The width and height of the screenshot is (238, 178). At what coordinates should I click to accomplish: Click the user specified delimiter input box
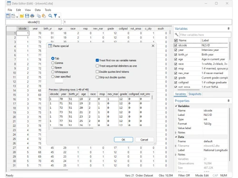(59, 81)
